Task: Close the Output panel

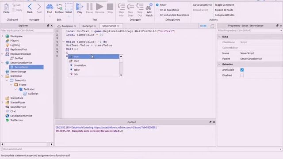Action: click(x=214, y=122)
